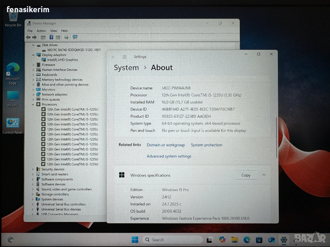Click the Help icon in Device Manager toolbar
This screenshot has width=330, height=247.
51,37
